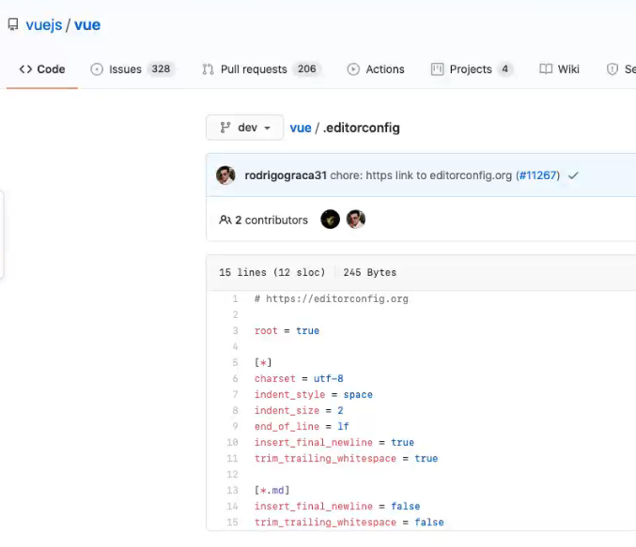This screenshot has width=636, height=547.
Task: Open the second contributor avatar with the face
Action: pos(356,220)
